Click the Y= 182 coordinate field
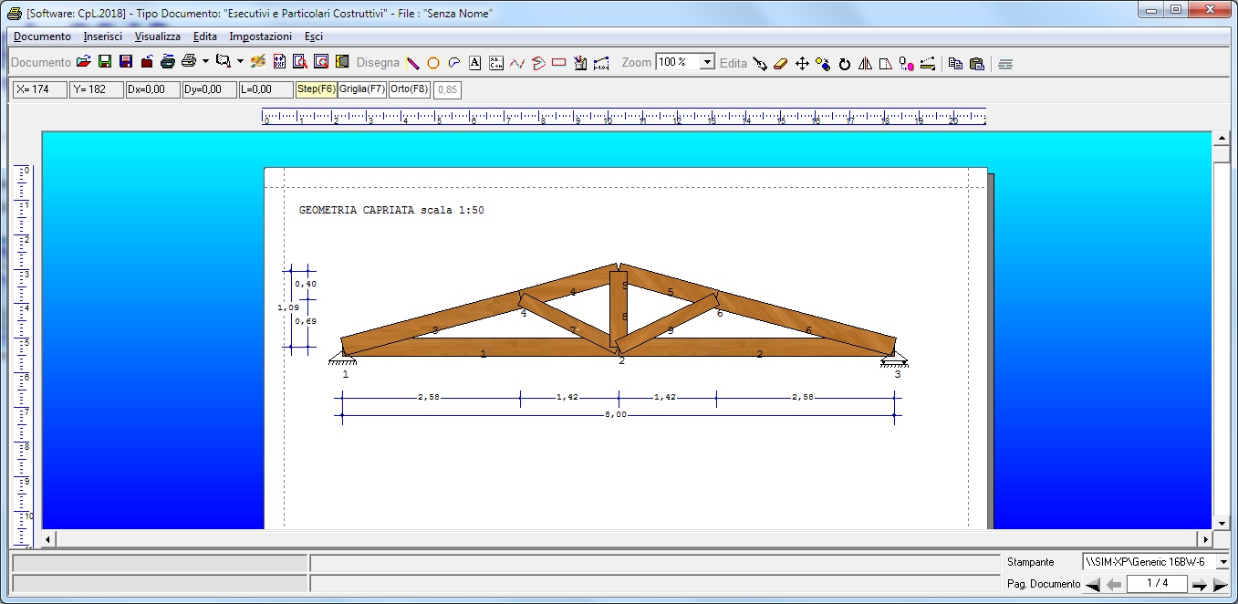The height and width of the screenshot is (604, 1238). coord(97,89)
